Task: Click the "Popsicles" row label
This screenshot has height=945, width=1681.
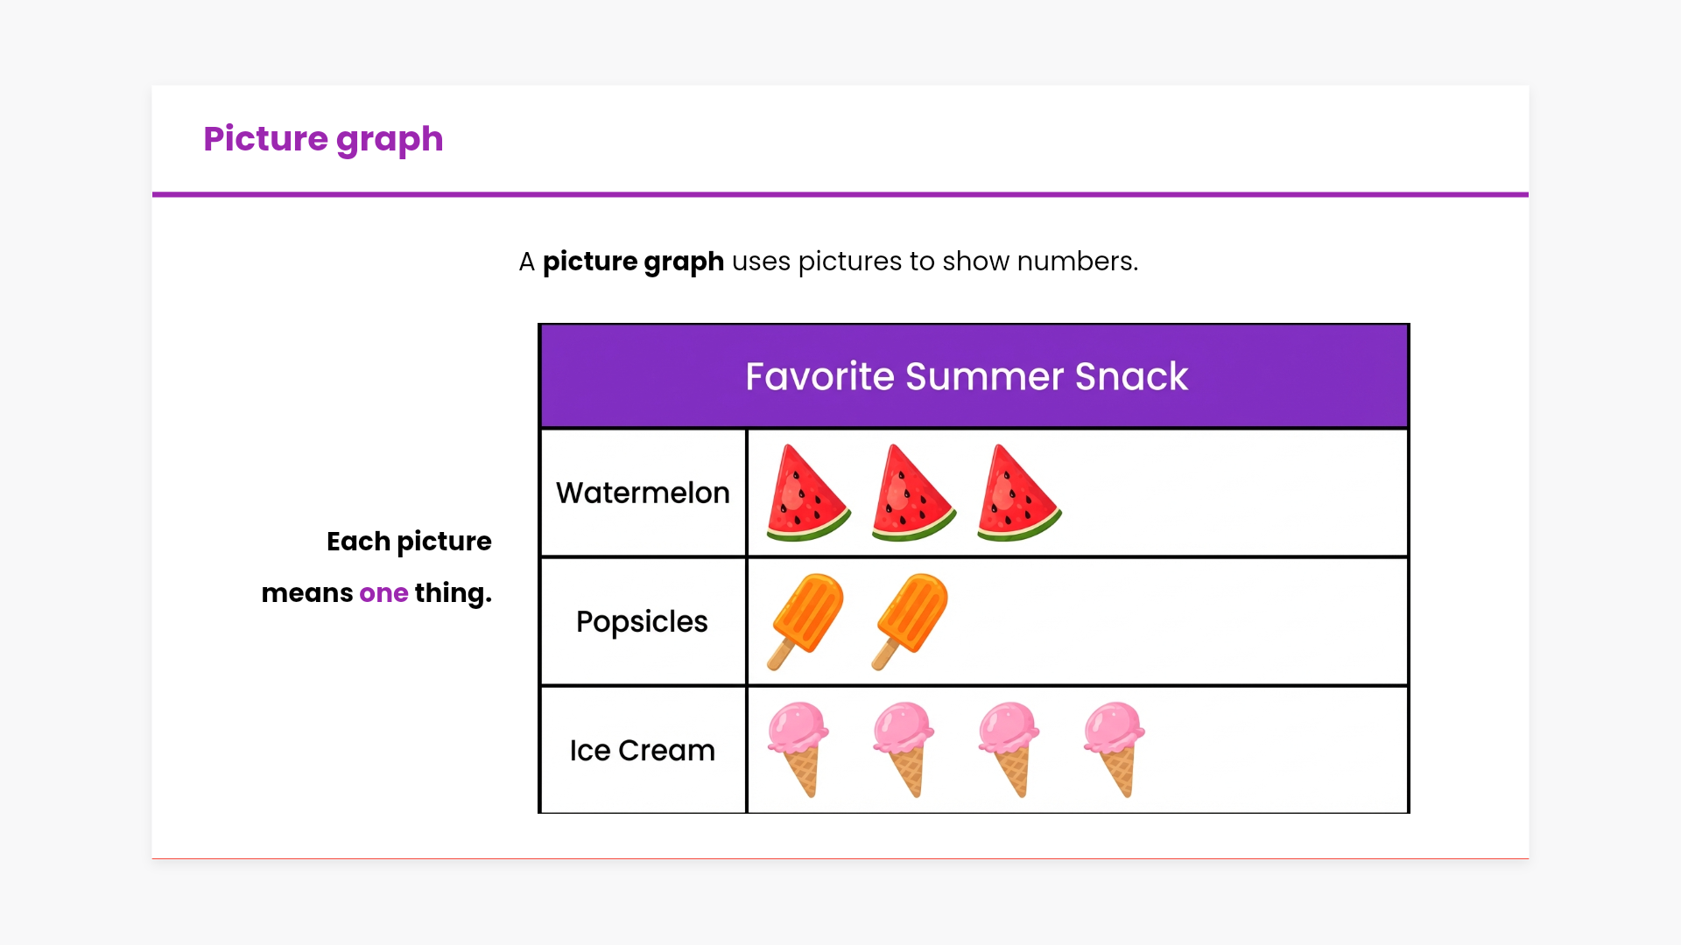Action: [x=642, y=622]
